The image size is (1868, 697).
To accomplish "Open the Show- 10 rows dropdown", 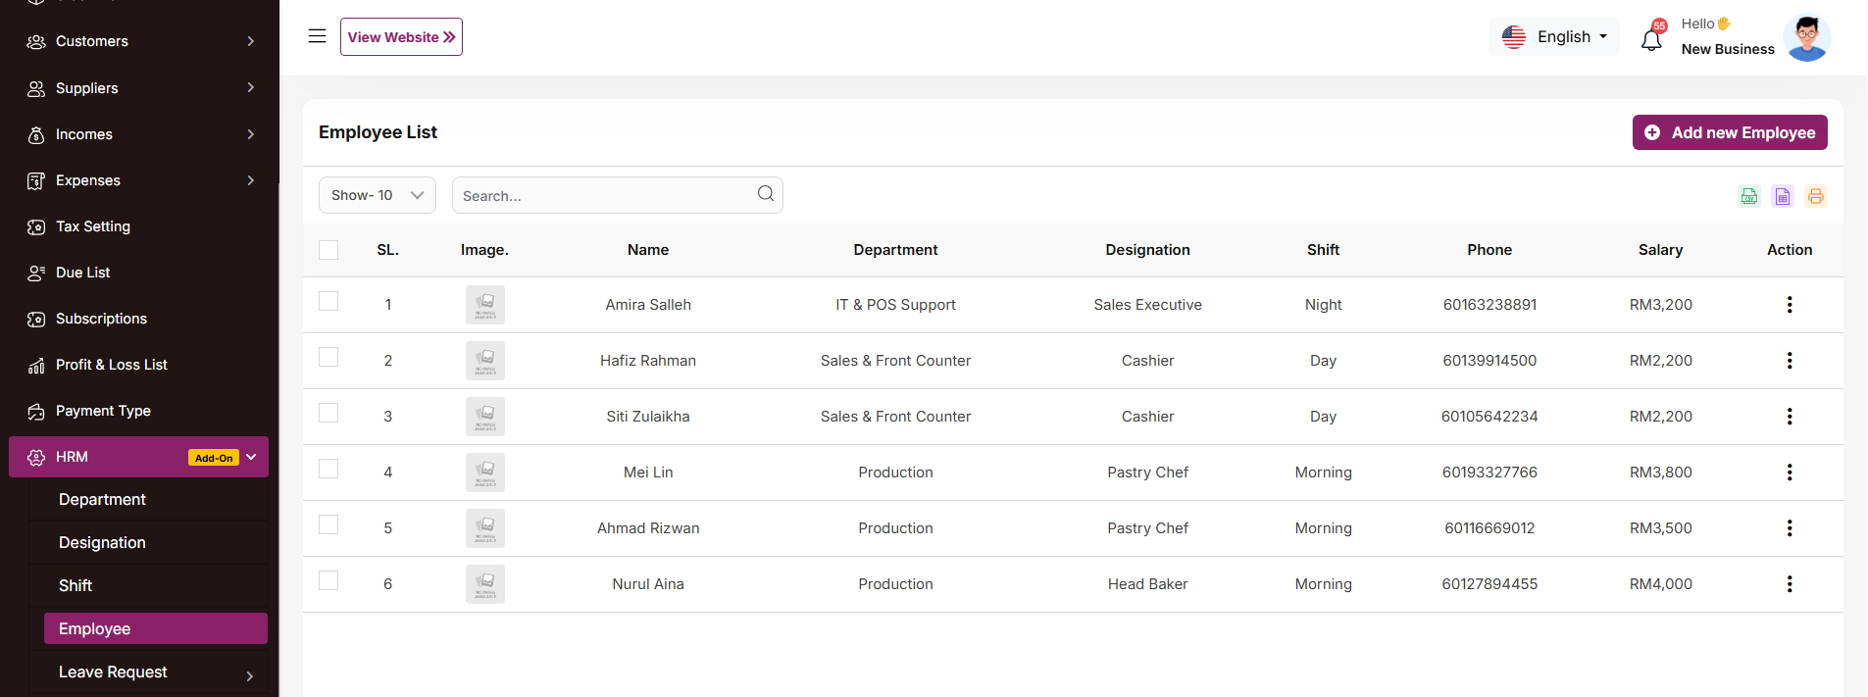I will coord(377,195).
